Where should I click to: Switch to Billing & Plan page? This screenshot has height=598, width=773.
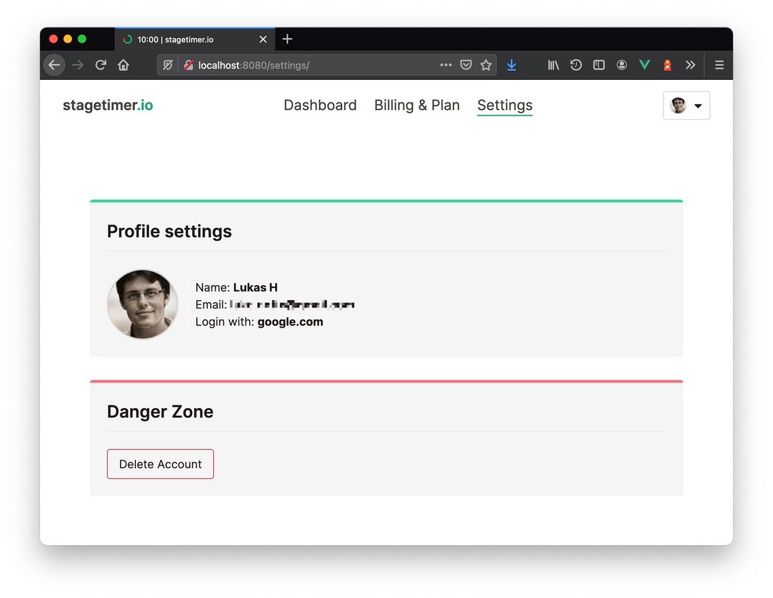click(417, 106)
